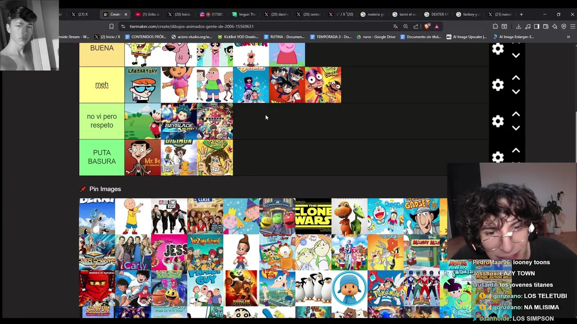
Task: Open 'CONTENIDOS PRÓX...' bookmark
Action: pos(146,37)
